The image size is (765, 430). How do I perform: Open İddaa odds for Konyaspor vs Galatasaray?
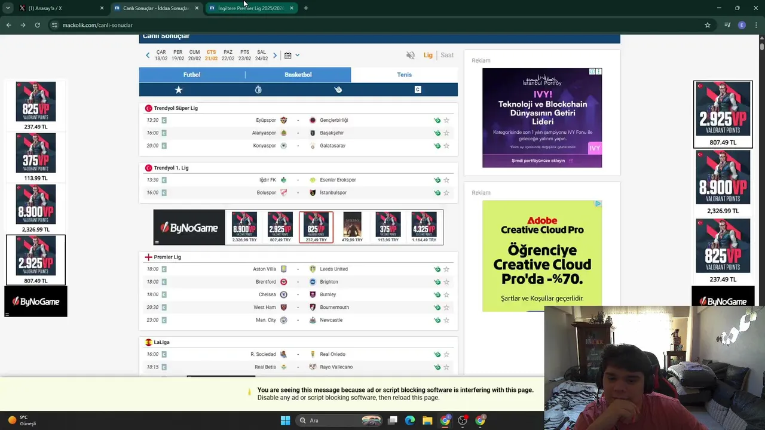click(437, 146)
